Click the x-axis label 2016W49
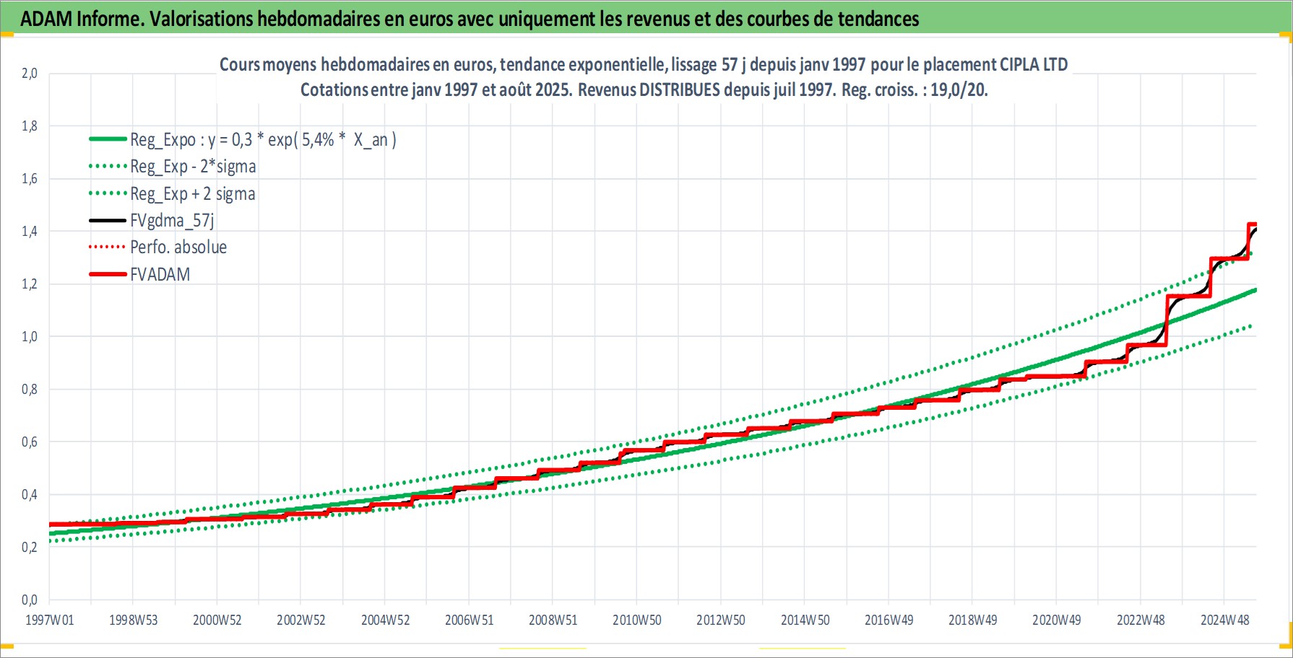Image resolution: width=1293 pixels, height=658 pixels. [x=889, y=620]
